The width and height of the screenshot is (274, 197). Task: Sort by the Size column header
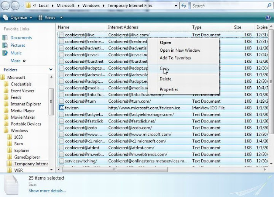pyautogui.click(x=243, y=27)
